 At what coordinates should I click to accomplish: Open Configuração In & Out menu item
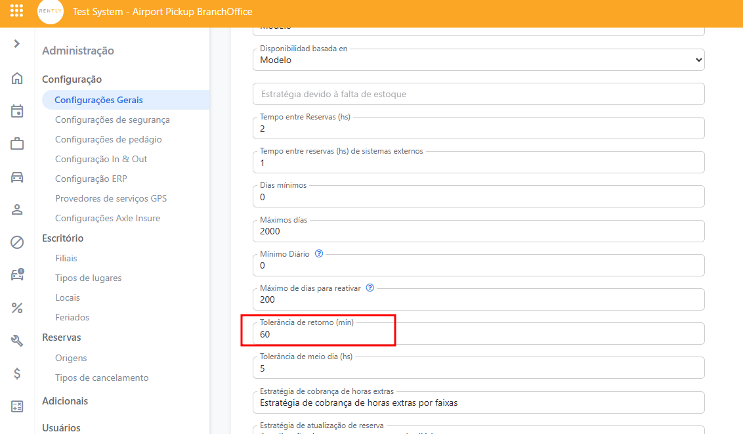101,159
